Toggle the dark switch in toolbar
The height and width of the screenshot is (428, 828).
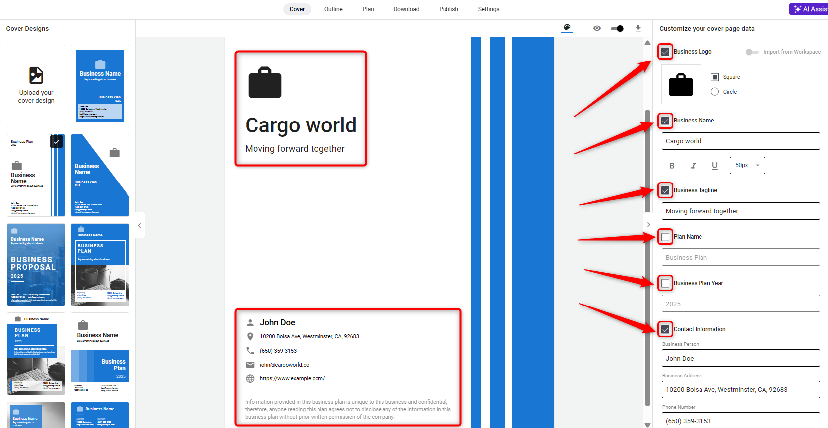tap(617, 28)
